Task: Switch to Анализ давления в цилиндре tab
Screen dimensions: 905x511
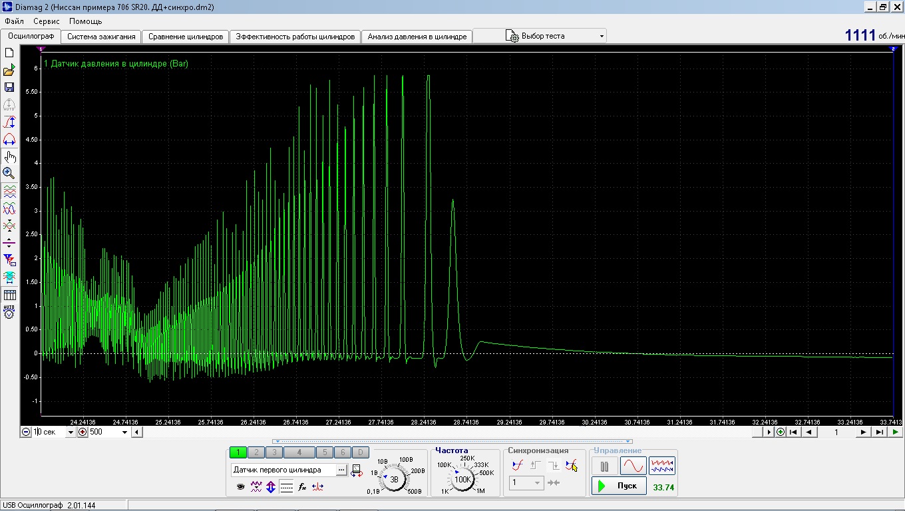Action: click(417, 37)
